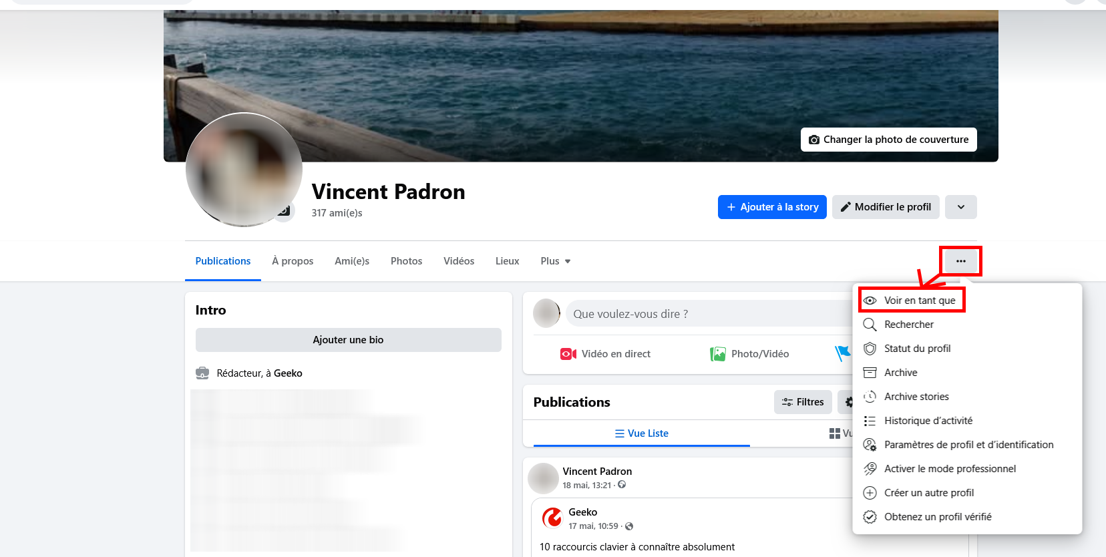Choose Obtenez un profil vérifié text
Image resolution: width=1106 pixels, height=557 pixels.
pos(938,517)
